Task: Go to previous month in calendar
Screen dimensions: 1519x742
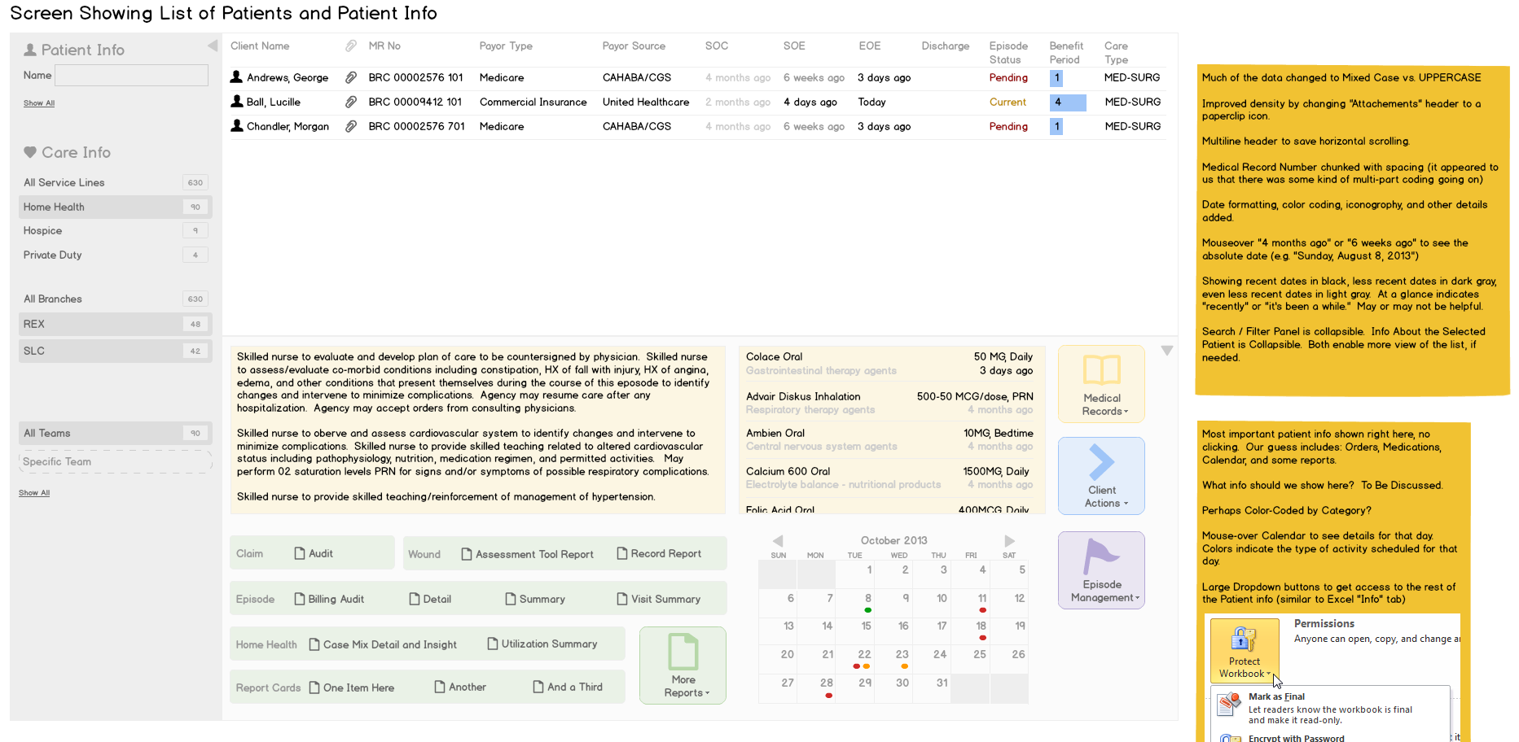Action: coord(778,541)
